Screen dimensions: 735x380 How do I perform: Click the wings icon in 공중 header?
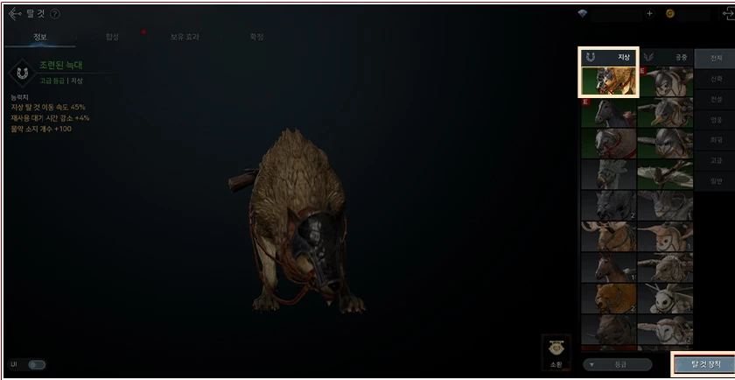click(x=648, y=57)
